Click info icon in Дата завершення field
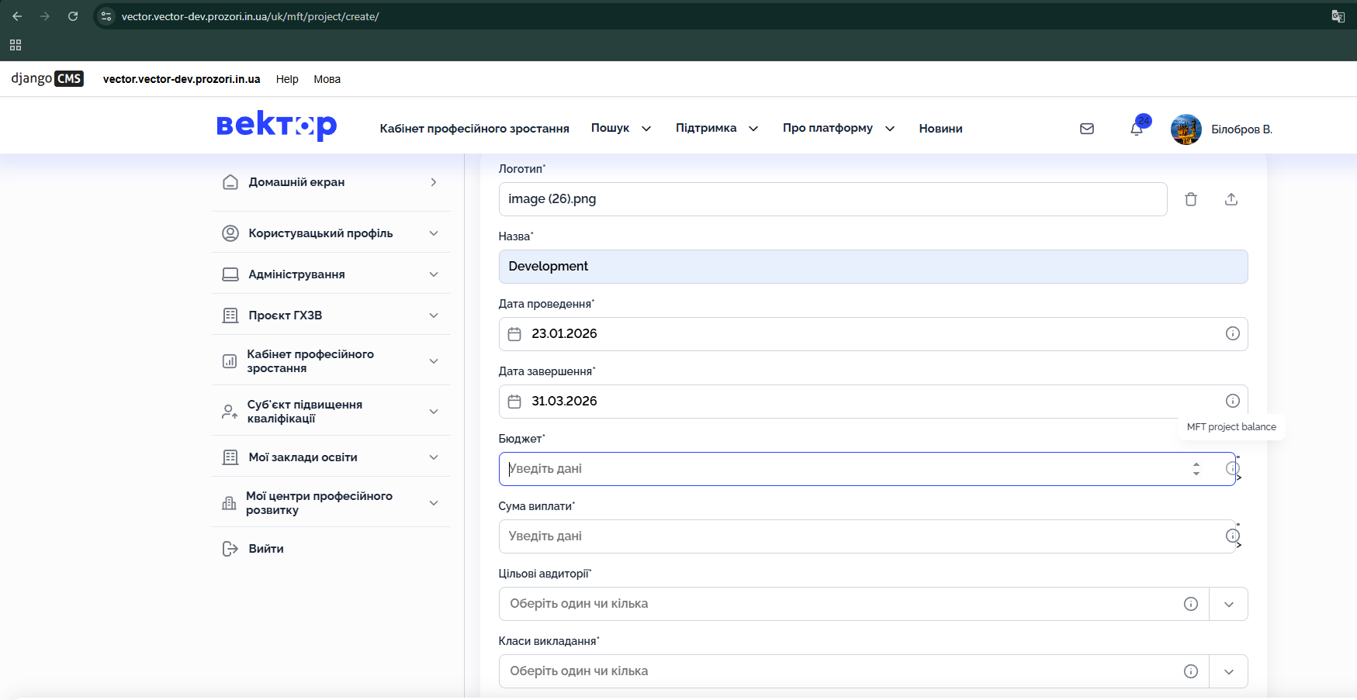This screenshot has width=1357, height=700. (1232, 401)
